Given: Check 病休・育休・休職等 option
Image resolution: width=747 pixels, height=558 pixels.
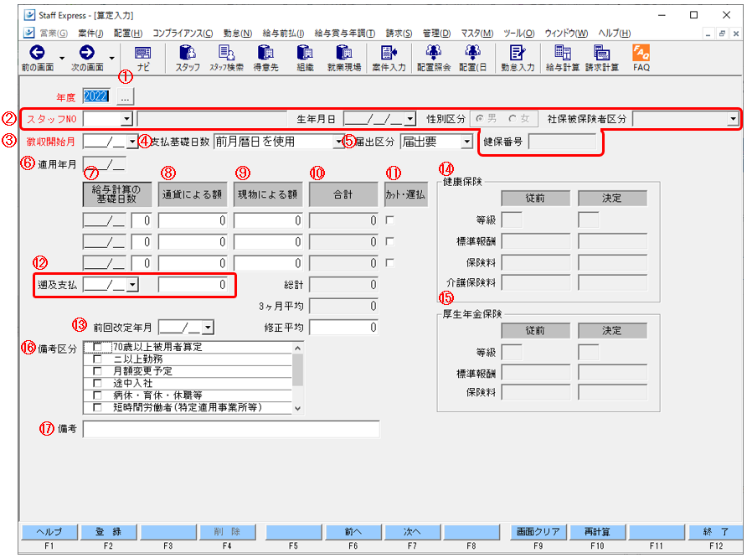Looking at the screenshot, I should pos(97,395).
